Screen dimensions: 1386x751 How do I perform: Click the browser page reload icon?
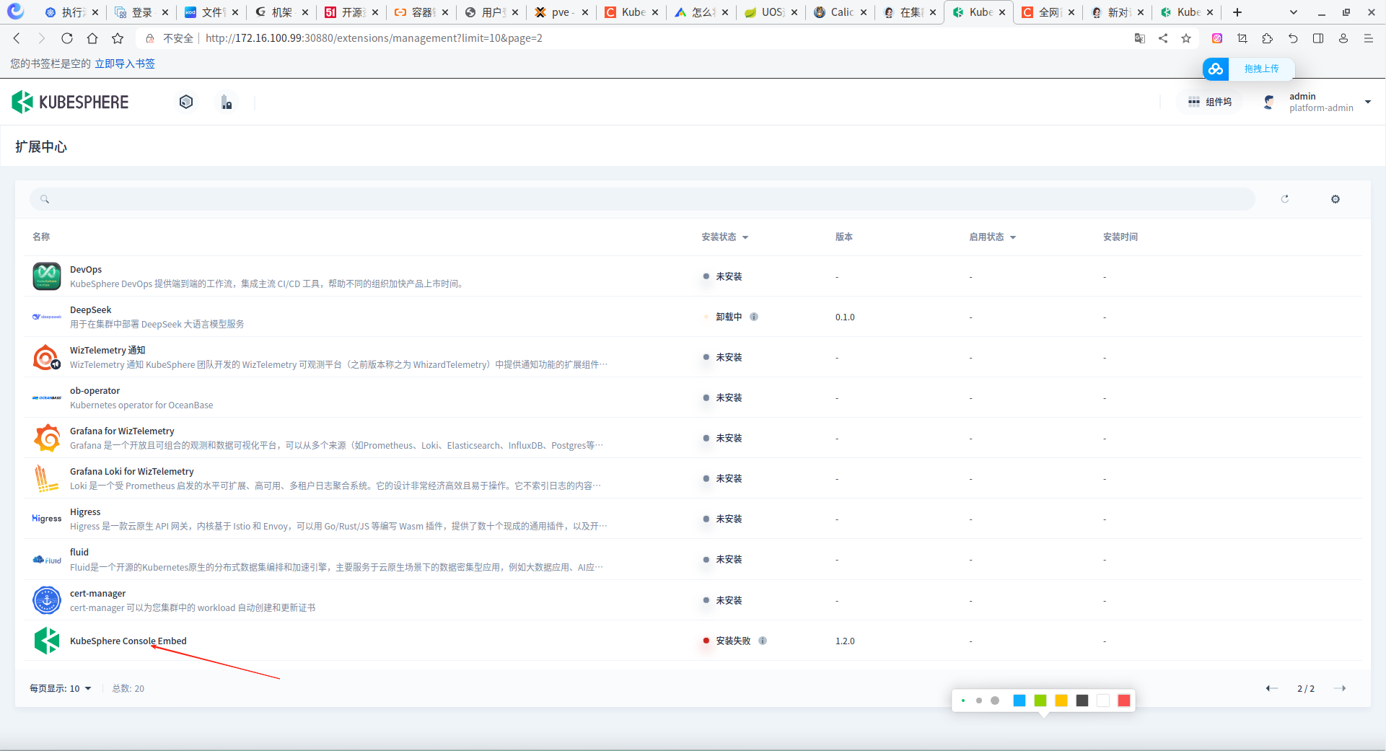click(67, 38)
